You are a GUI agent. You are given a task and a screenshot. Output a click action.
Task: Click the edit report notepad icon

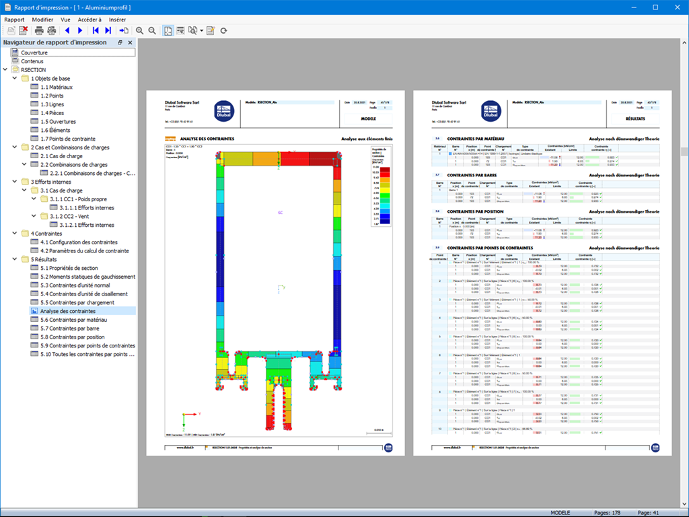click(211, 30)
